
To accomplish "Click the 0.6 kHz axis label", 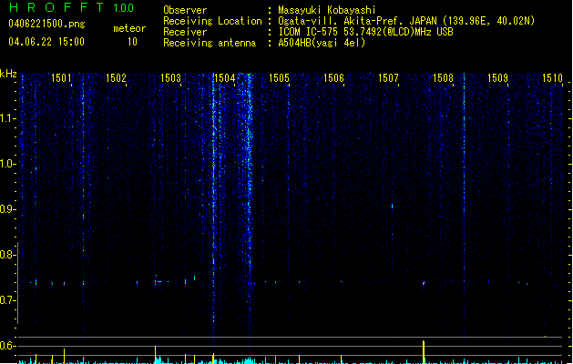I will 7,346.
